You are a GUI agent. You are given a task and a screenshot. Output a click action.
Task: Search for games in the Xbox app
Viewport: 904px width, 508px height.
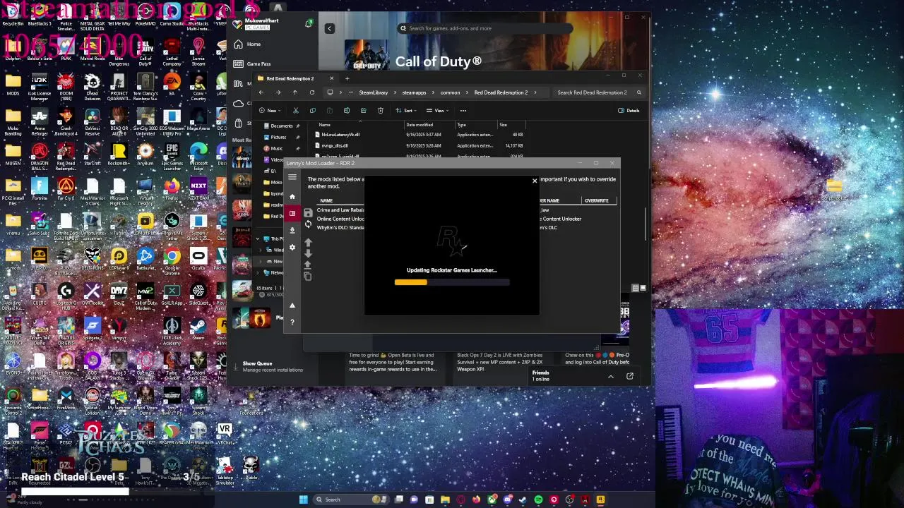coord(484,28)
